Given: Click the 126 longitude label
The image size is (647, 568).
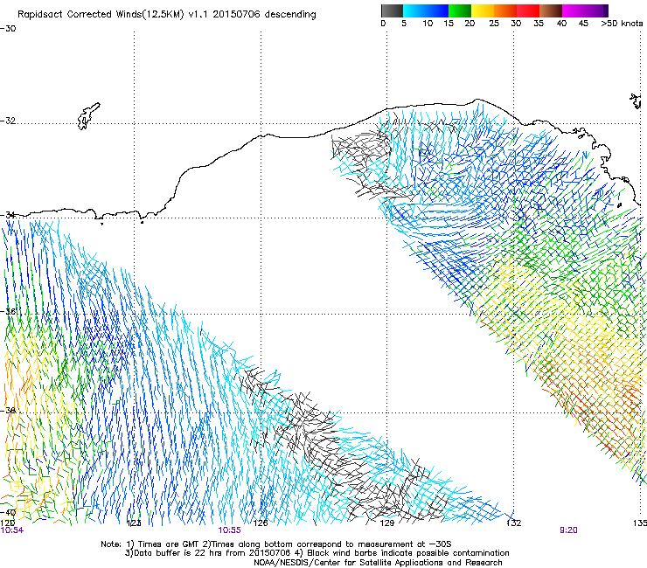Looking at the screenshot, I should click(261, 523).
